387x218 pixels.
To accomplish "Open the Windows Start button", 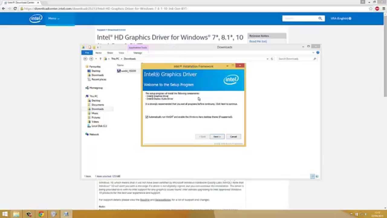I will [x=5, y=214].
